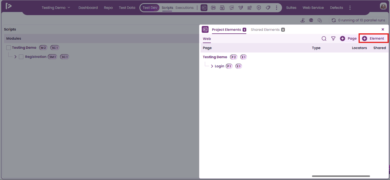Click the E 1 badge beside Testing Demo
390x180 pixels.
coord(243,57)
